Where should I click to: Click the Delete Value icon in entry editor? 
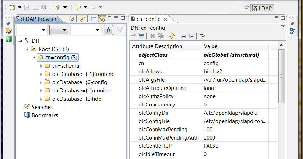pos(153,36)
